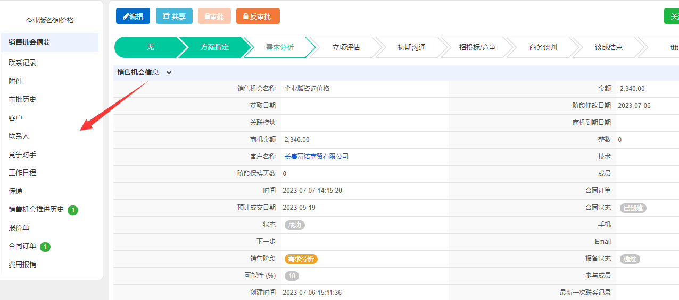Select the 招投标/竞争 stage step
The height and width of the screenshot is (300, 679).
click(x=477, y=47)
